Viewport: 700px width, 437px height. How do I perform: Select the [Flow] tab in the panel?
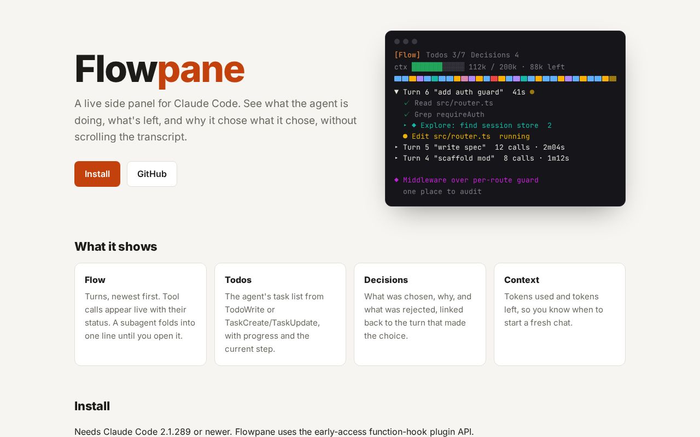pos(407,55)
